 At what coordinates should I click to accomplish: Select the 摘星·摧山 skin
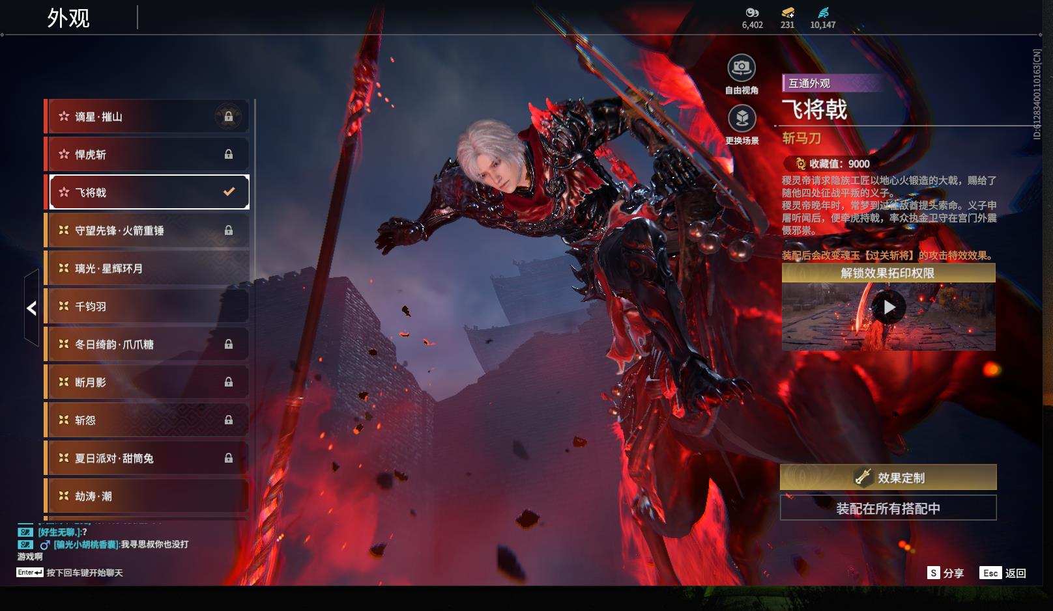click(147, 116)
